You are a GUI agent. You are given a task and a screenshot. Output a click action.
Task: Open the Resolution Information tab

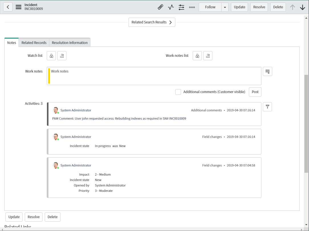[x=70, y=43]
